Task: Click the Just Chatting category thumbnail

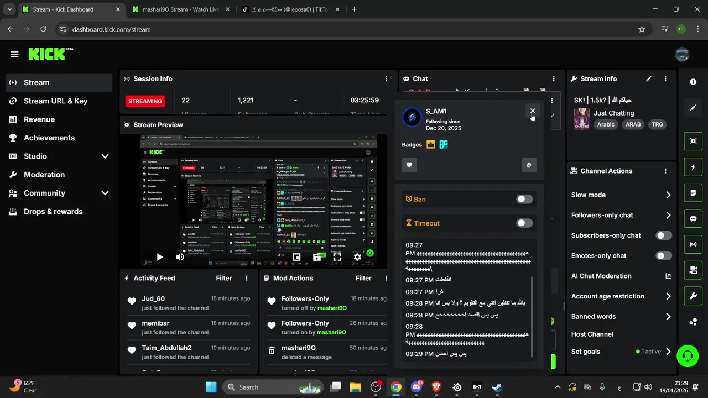Action: [x=582, y=118]
